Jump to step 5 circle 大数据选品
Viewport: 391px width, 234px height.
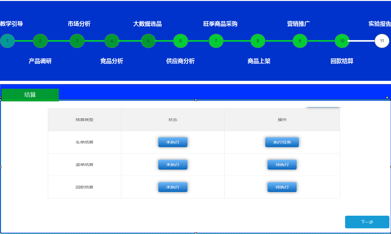point(148,41)
